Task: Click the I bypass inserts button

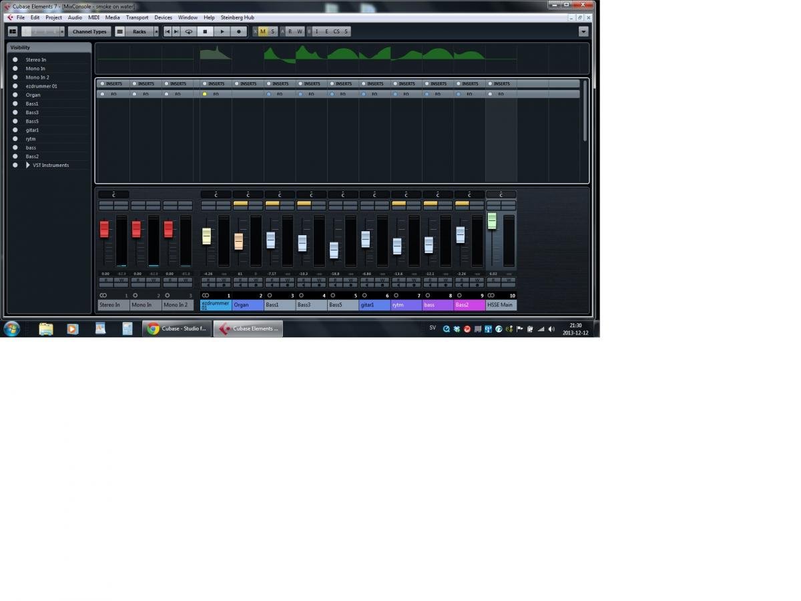Action: (317, 31)
